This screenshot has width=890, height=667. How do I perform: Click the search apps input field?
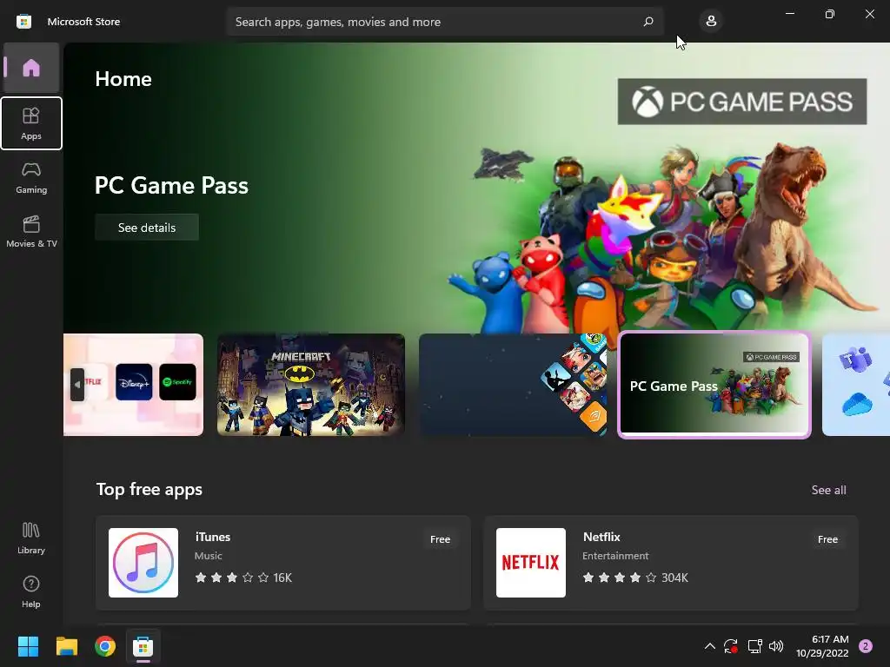tap(444, 22)
